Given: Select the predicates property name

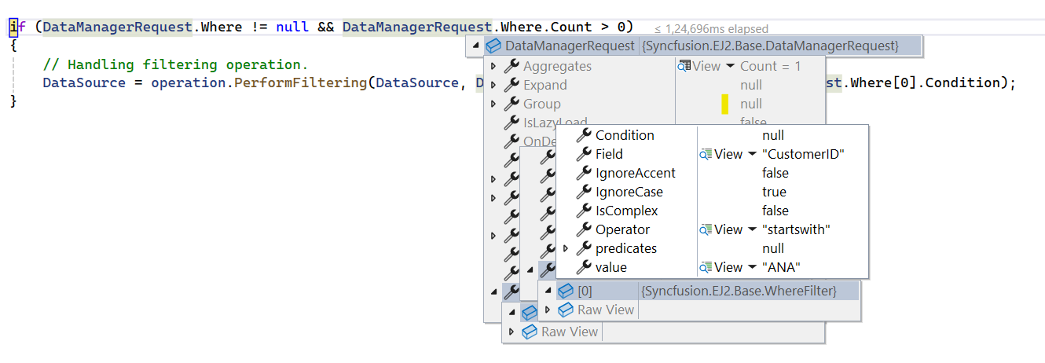Looking at the screenshot, I should click(x=626, y=248).
